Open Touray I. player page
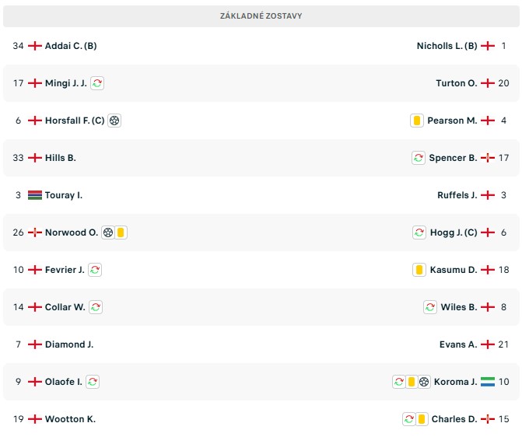 (x=64, y=195)
